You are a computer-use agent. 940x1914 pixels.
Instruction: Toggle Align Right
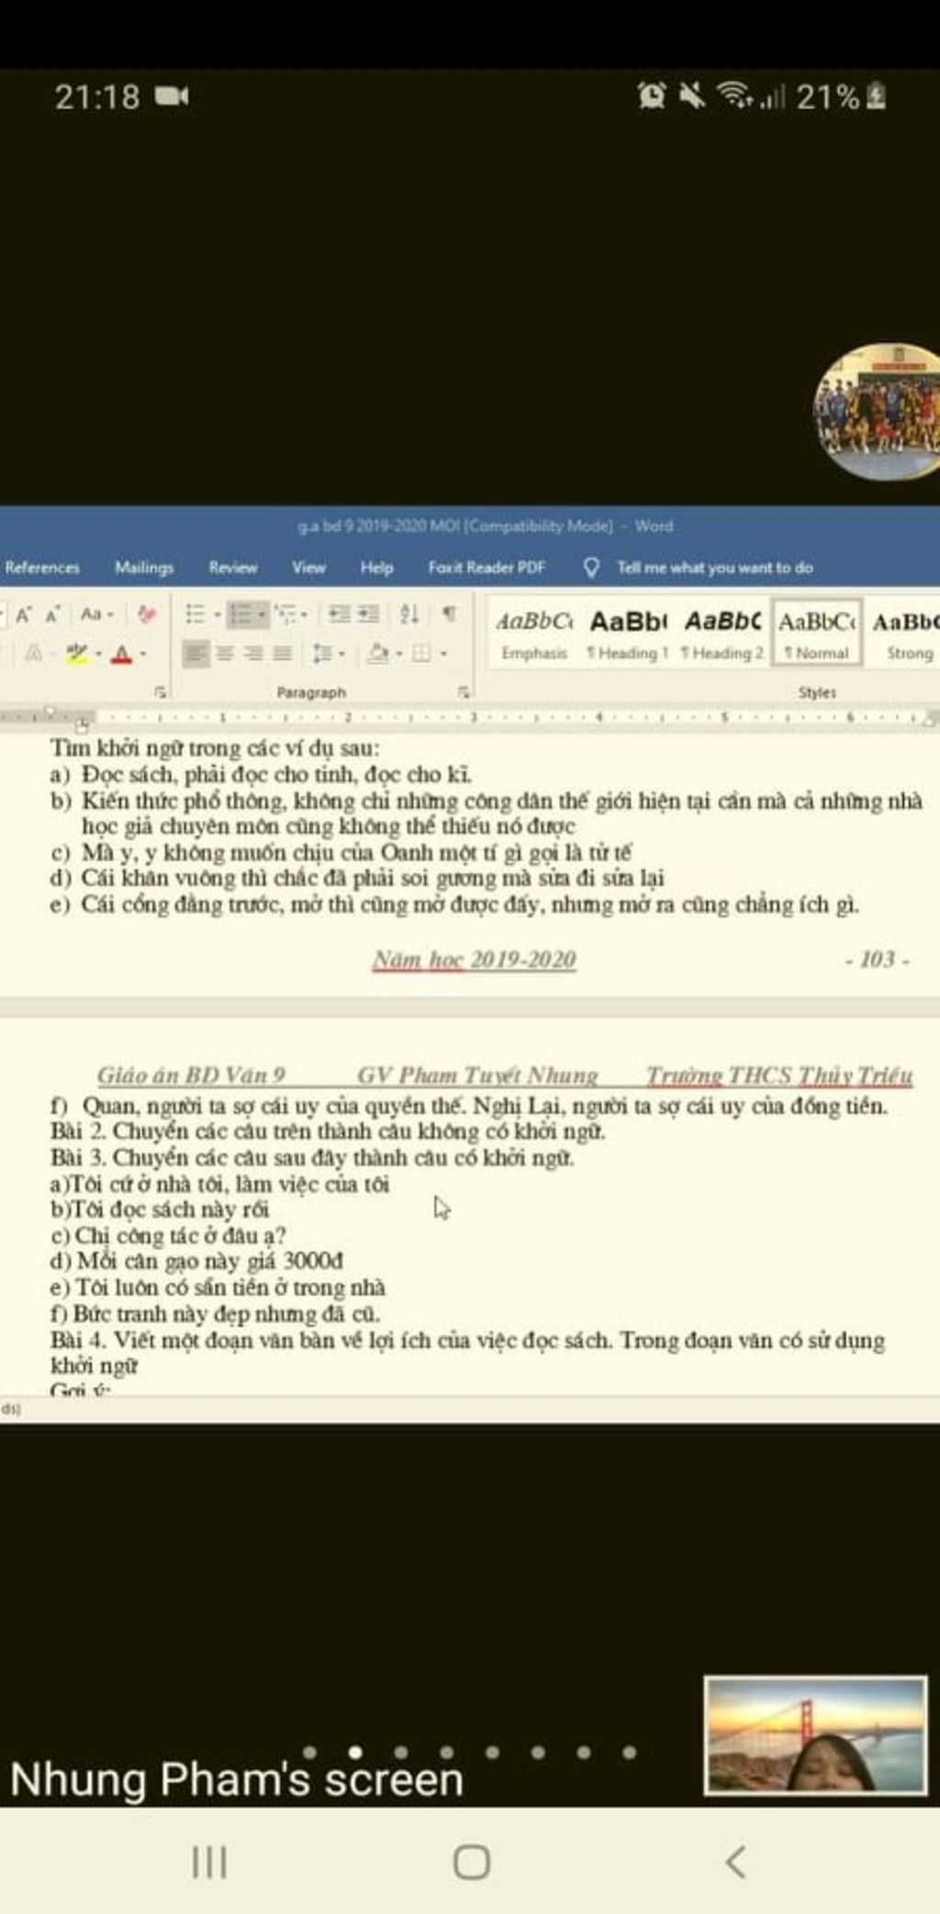[x=253, y=654]
